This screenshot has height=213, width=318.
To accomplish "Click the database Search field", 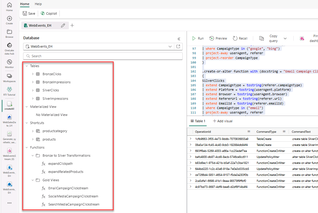I will tap(103, 56).
